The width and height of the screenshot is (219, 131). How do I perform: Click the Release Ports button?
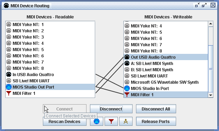click(156, 121)
